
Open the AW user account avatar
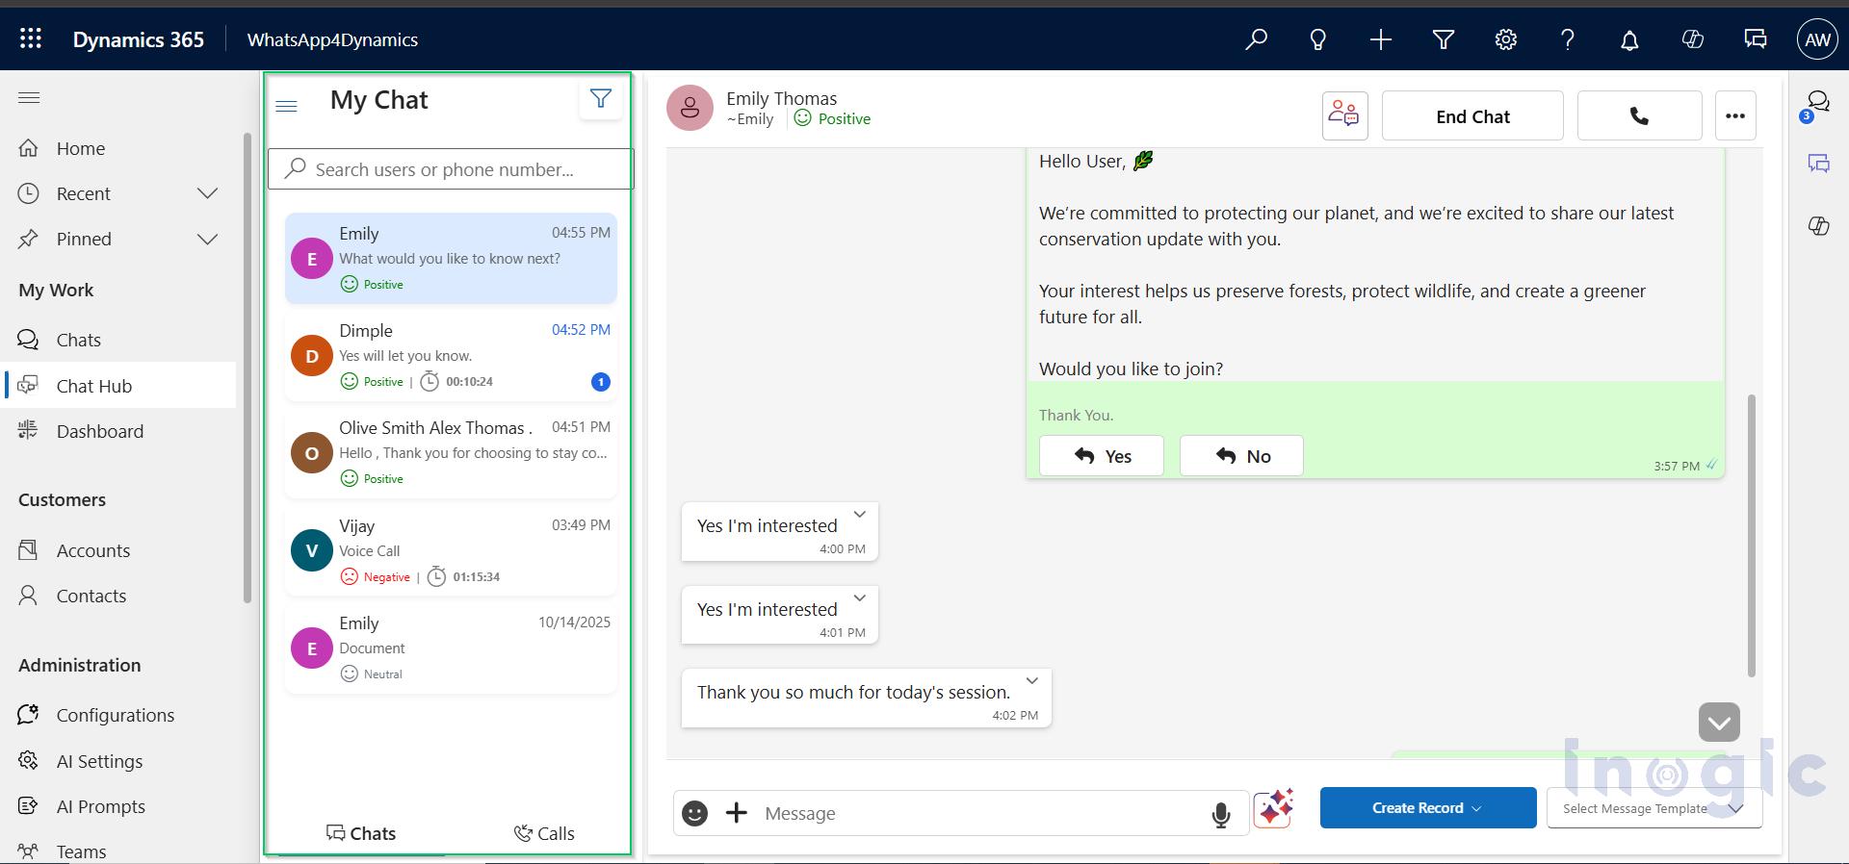pos(1817,39)
